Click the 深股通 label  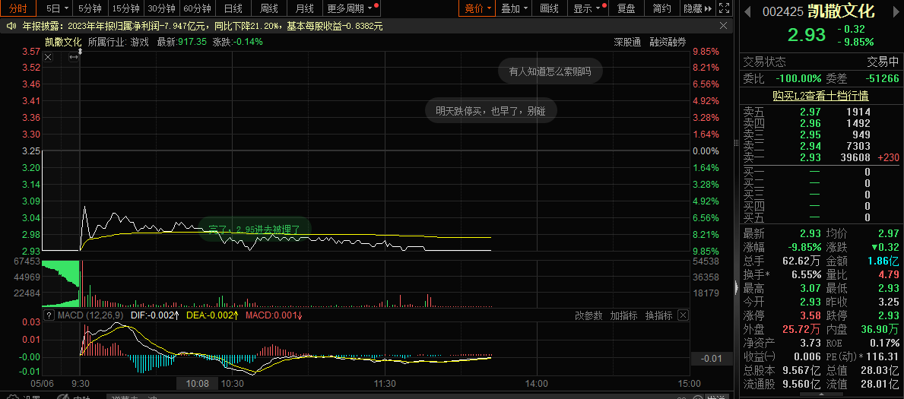[627, 42]
